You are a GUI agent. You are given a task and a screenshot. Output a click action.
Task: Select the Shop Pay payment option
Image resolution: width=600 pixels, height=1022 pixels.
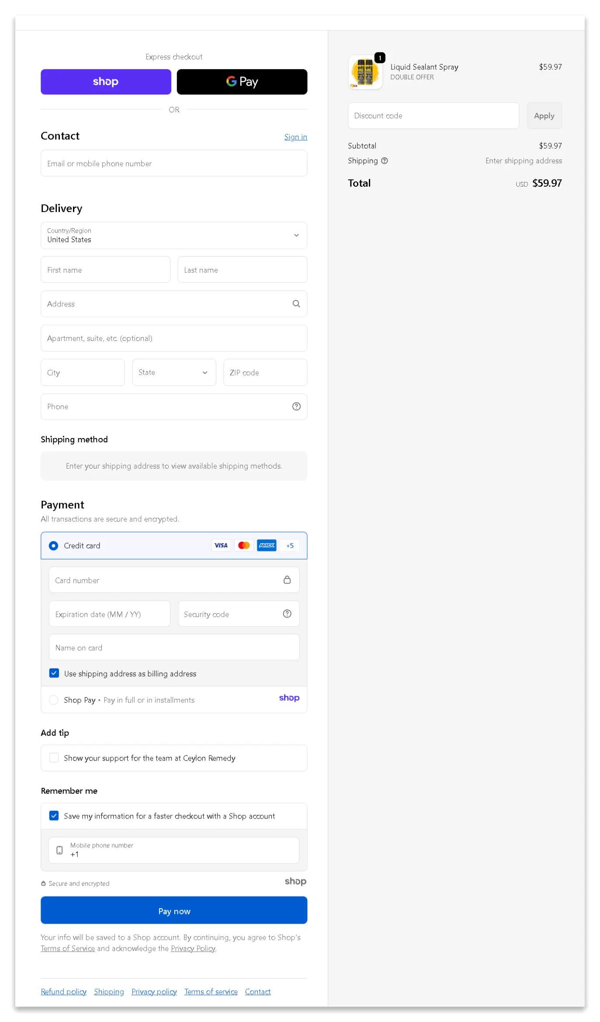pyautogui.click(x=54, y=700)
